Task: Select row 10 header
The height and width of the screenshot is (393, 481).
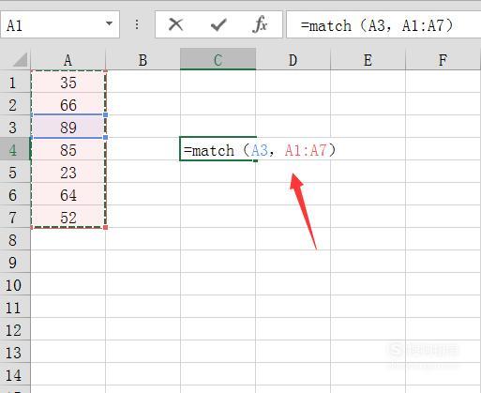Action: coord(15,285)
